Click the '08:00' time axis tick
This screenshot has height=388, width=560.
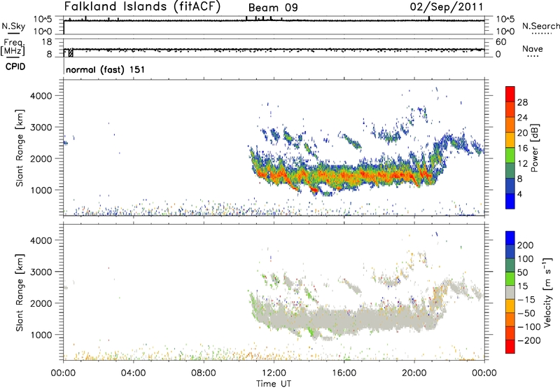204,373
